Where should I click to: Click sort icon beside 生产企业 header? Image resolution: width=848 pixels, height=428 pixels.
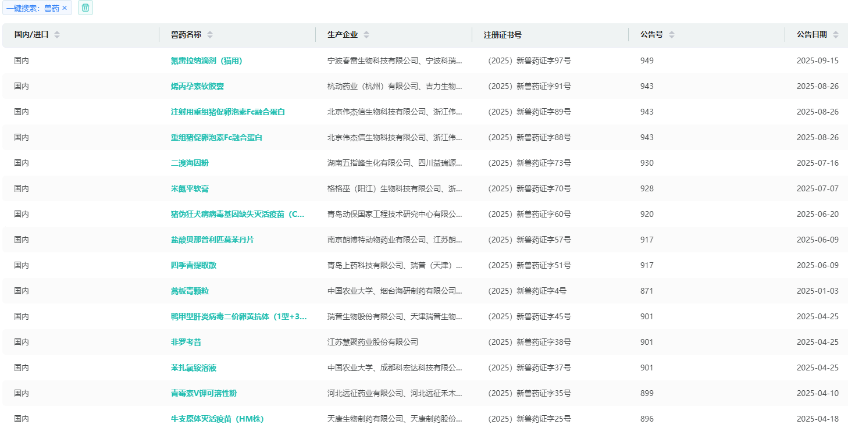[x=366, y=35]
